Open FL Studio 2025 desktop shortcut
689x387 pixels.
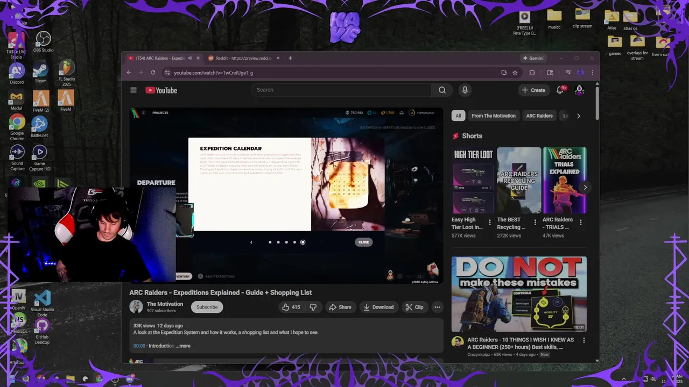coord(67,73)
